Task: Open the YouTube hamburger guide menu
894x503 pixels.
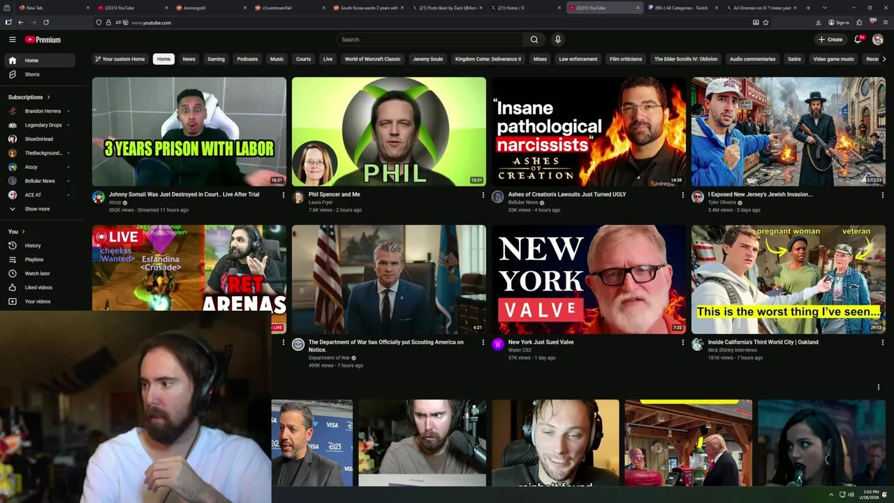Action: 13,40
